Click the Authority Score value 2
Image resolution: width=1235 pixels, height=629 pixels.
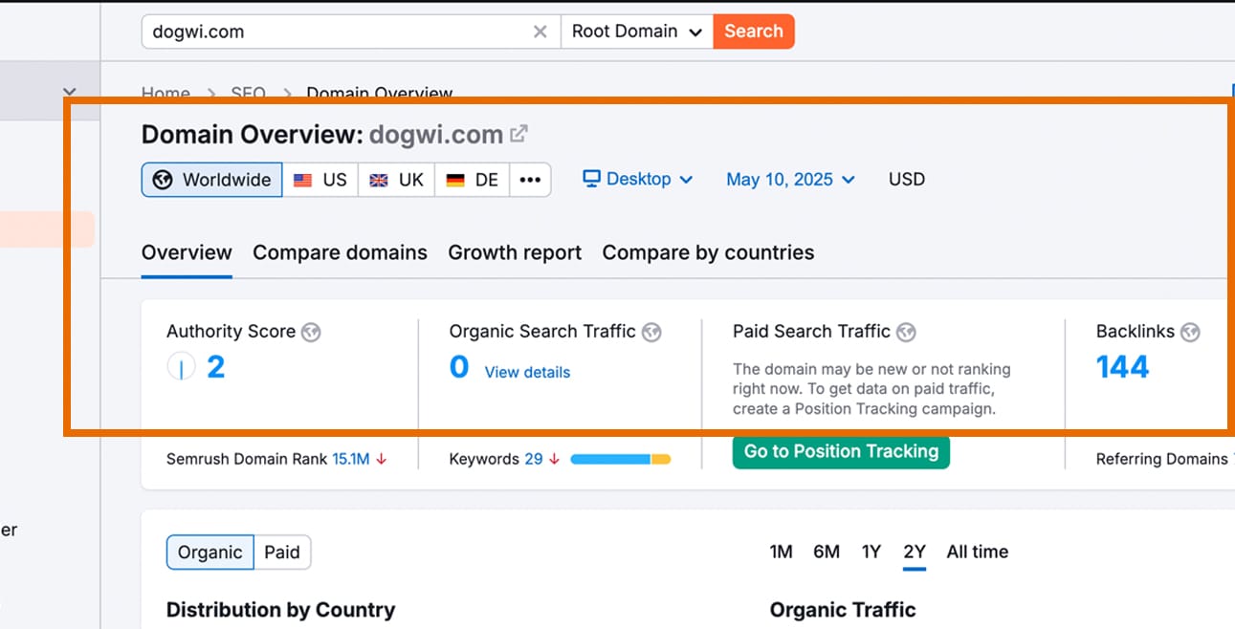click(216, 367)
